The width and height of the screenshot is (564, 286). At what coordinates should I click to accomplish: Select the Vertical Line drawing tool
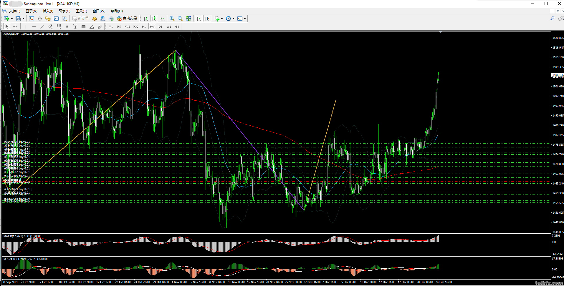coord(26,26)
